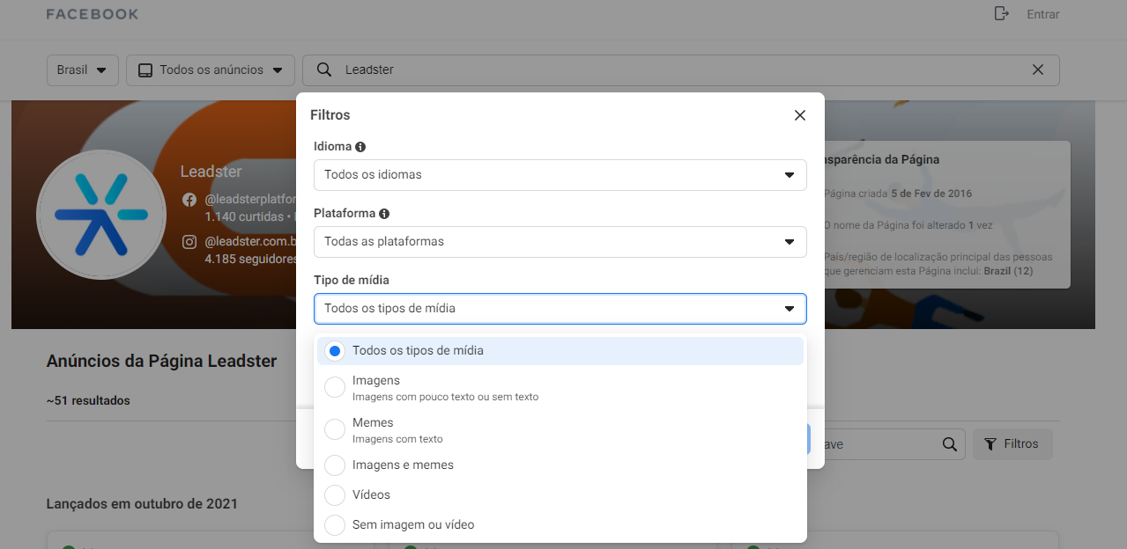This screenshot has width=1127, height=549.
Task: Click the Leadster page logo avatar
Action: (101, 215)
